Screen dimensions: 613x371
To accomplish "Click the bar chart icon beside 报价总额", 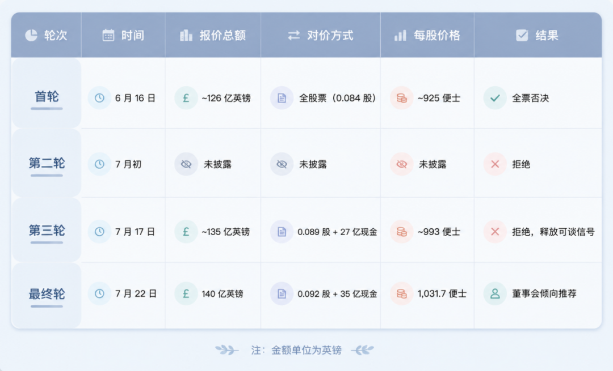I will click(x=186, y=36).
